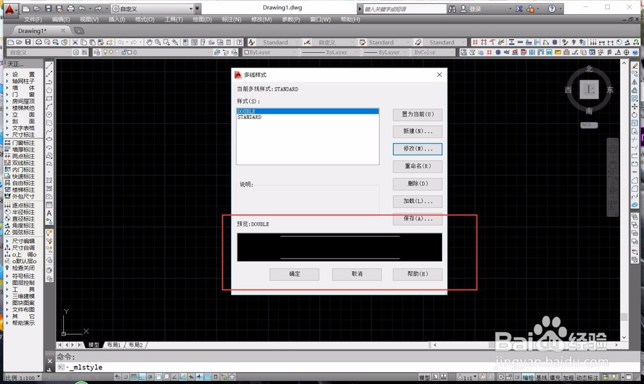The height and width of the screenshot is (384, 644).
Task: Select the Line tool in draw toolbar
Action: (50, 66)
